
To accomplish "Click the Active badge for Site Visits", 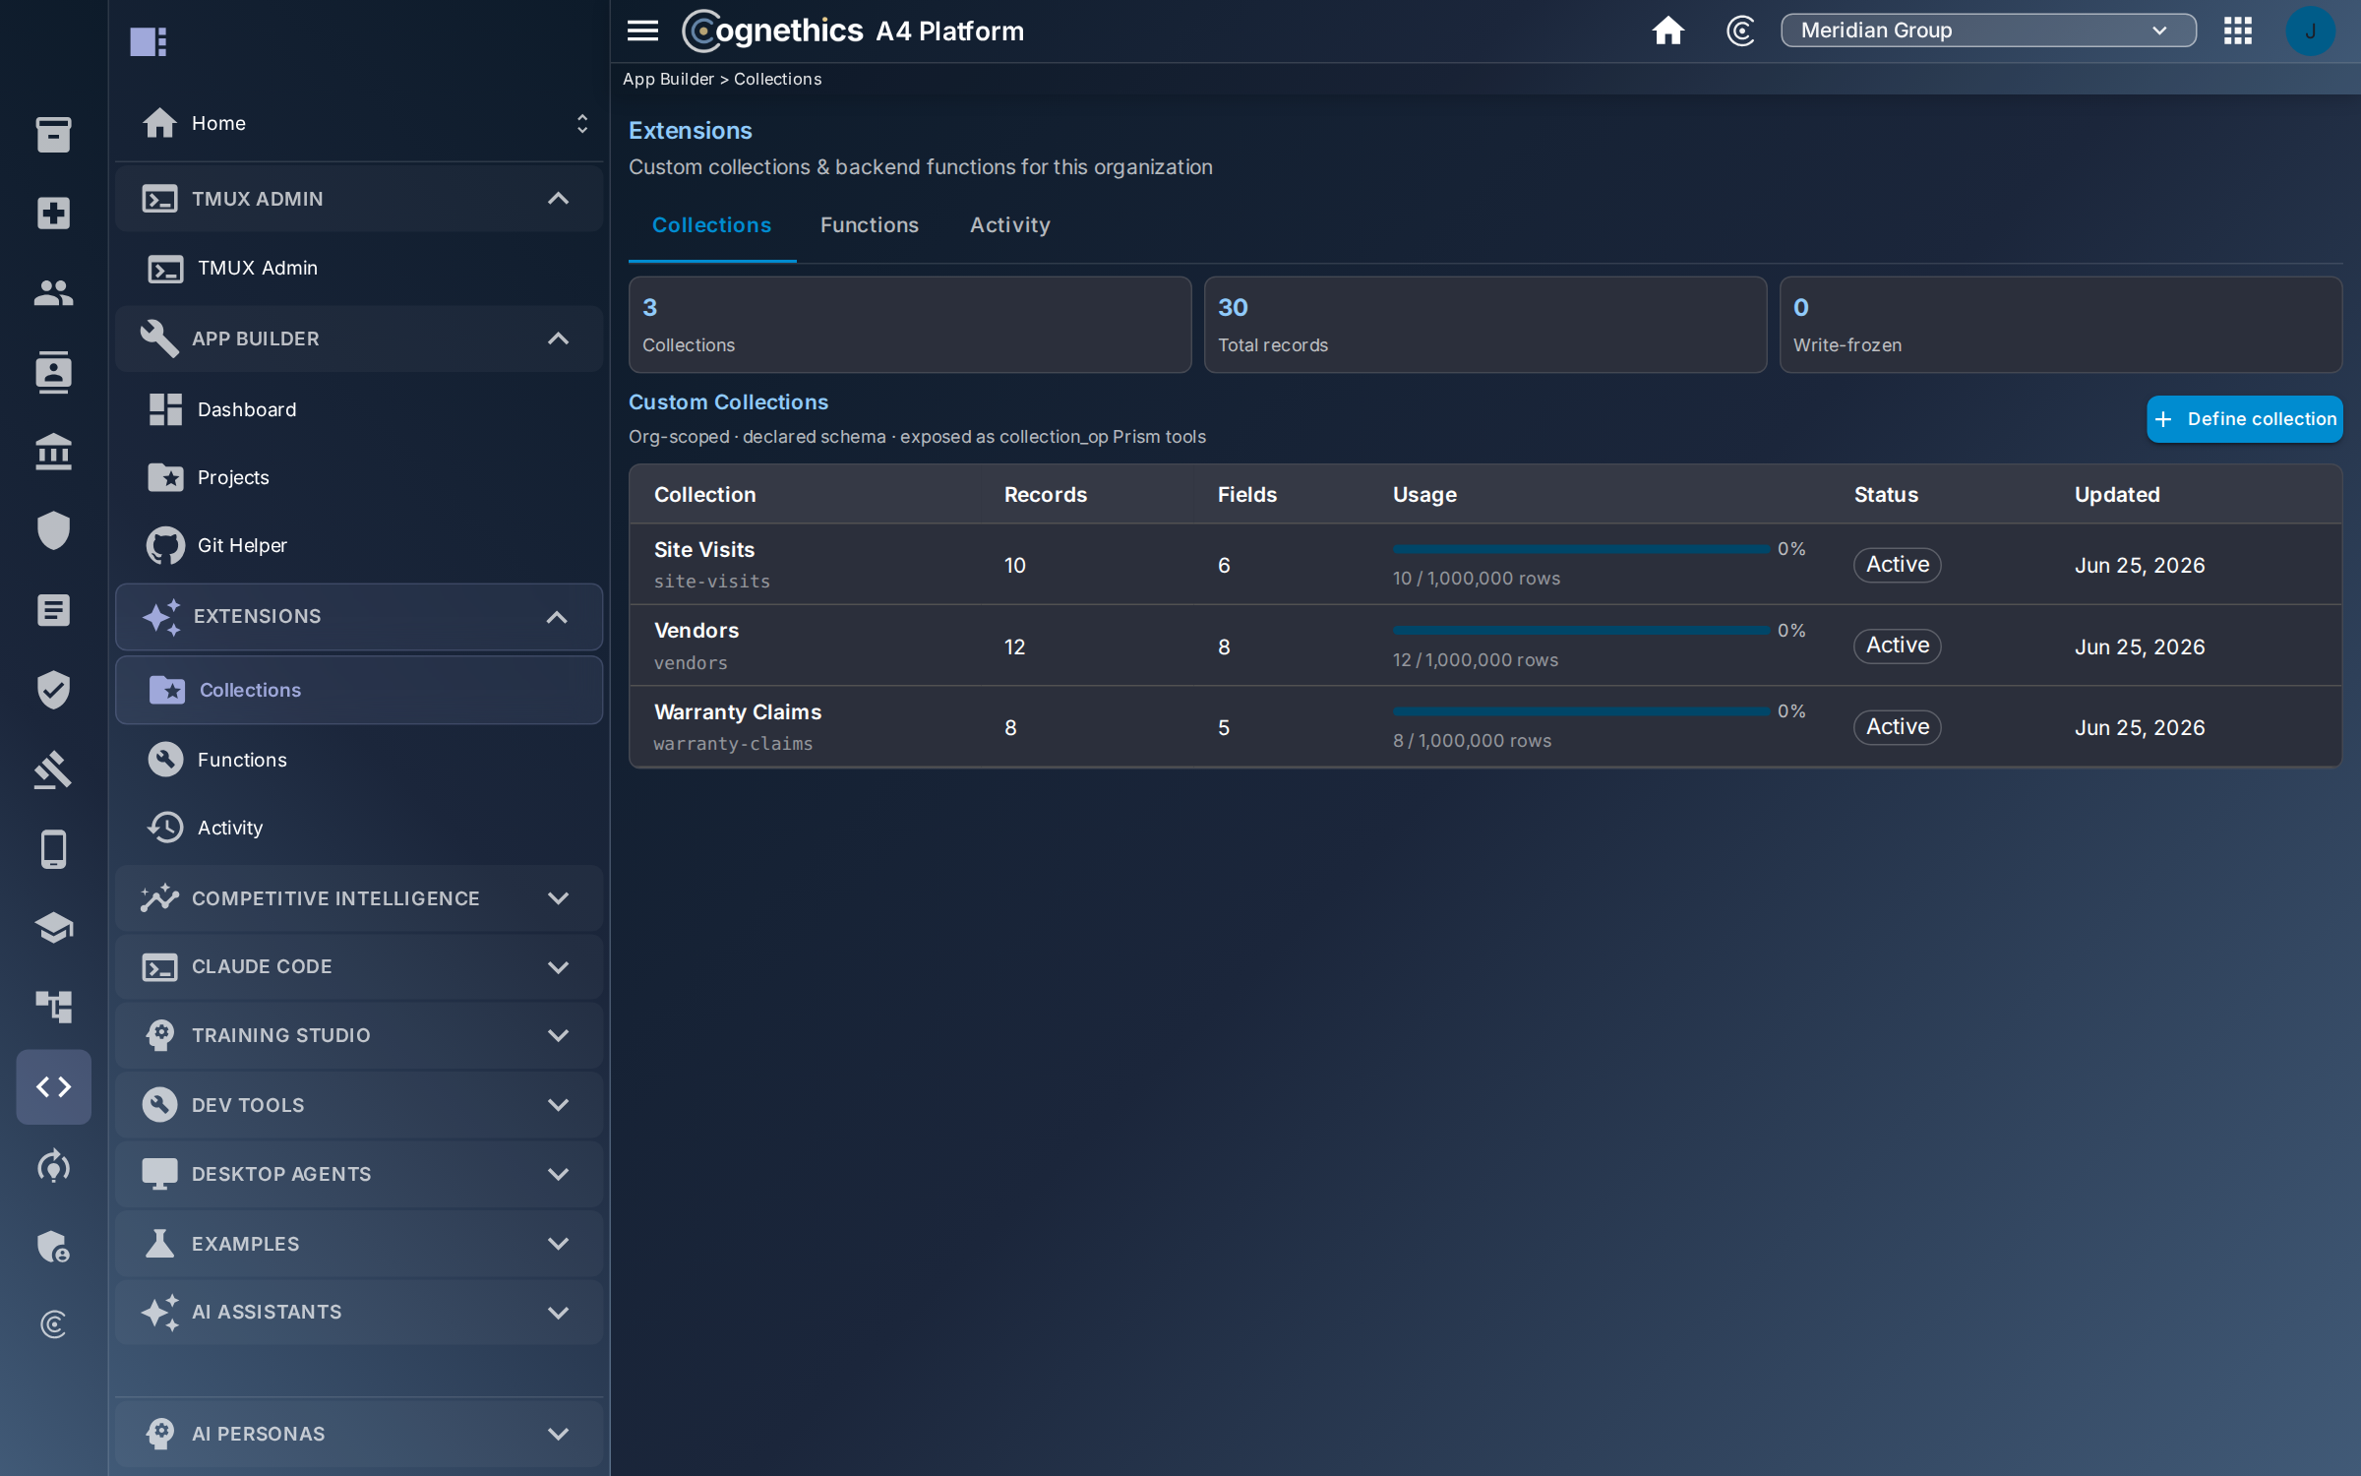I will coord(1898,565).
